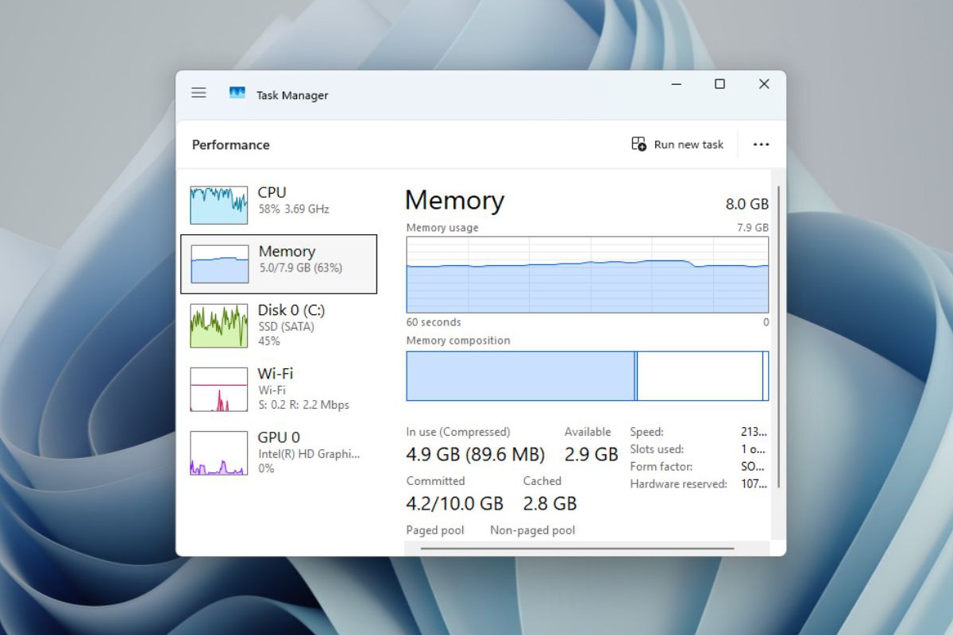The height and width of the screenshot is (635, 953).
Task: Select the Disk 0 (C:) graph thumbnail
Action: (218, 326)
